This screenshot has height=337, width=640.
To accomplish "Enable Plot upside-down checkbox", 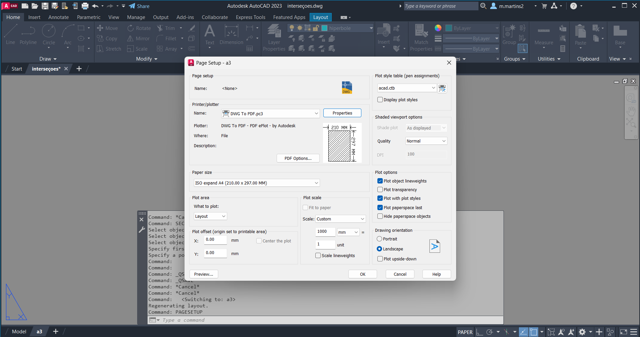I will 380,259.
